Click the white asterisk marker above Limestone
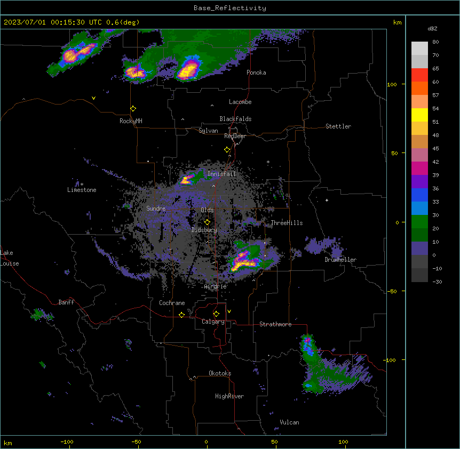Viewport: 460px width, 449px height. (x=82, y=185)
